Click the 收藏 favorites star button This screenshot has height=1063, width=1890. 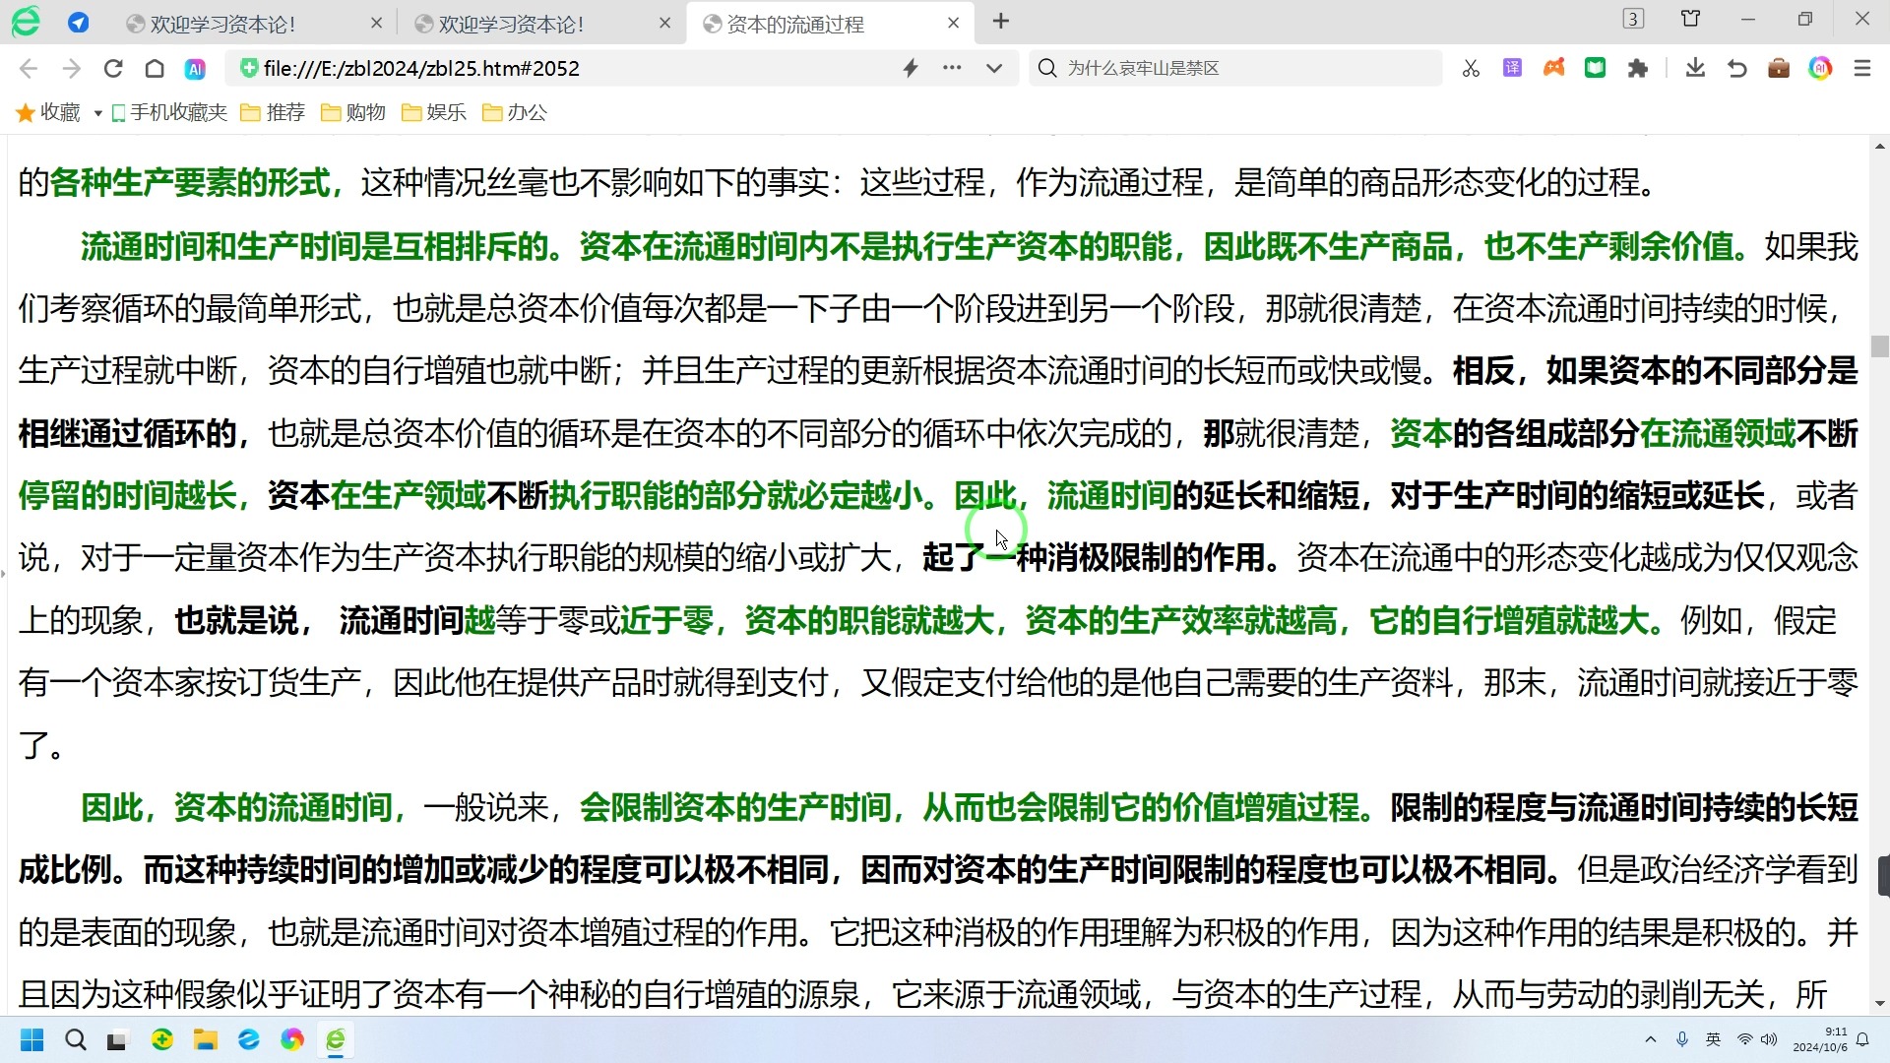47,112
